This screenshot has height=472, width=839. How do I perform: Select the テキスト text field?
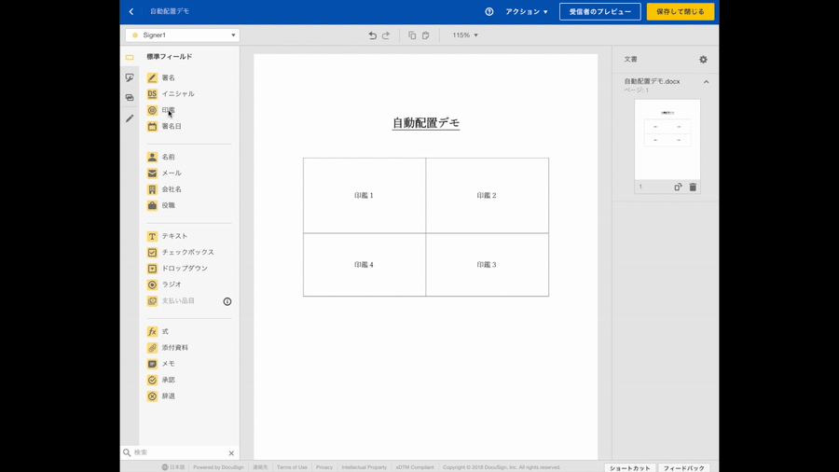point(168,236)
